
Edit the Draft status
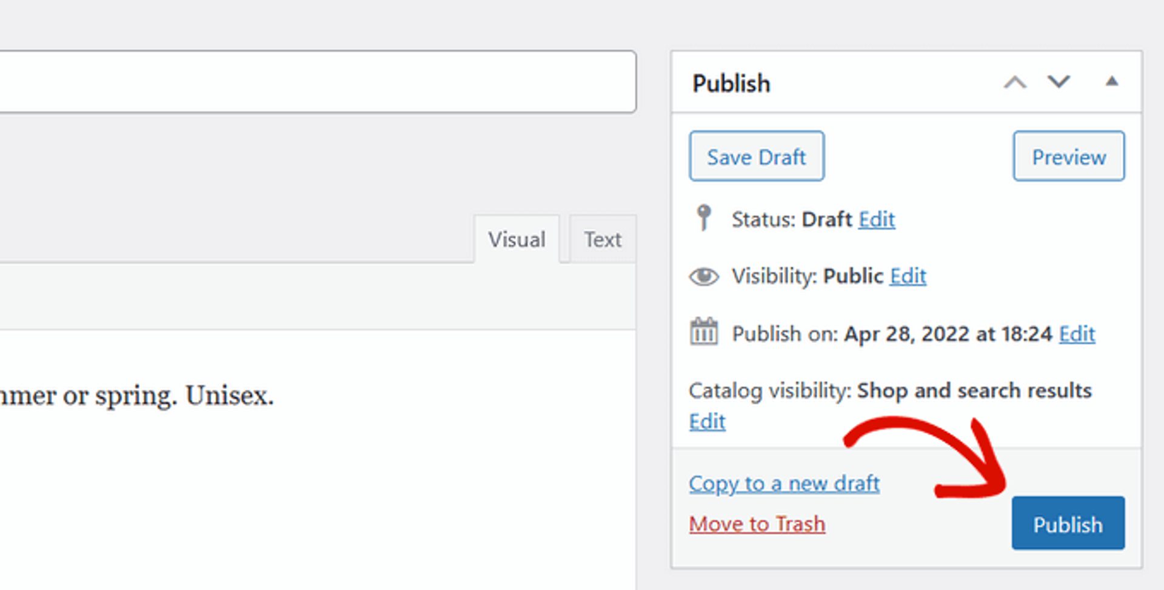877,219
